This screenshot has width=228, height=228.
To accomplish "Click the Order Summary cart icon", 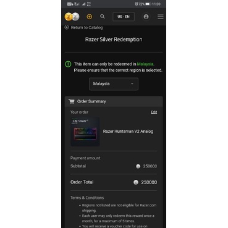I will [72, 101].
